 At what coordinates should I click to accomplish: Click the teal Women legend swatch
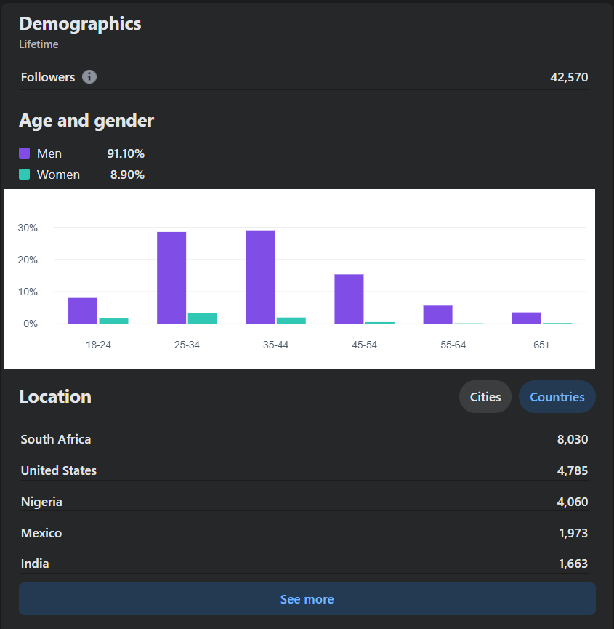tap(25, 175)
